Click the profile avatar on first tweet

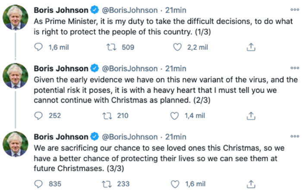(15, 17)
